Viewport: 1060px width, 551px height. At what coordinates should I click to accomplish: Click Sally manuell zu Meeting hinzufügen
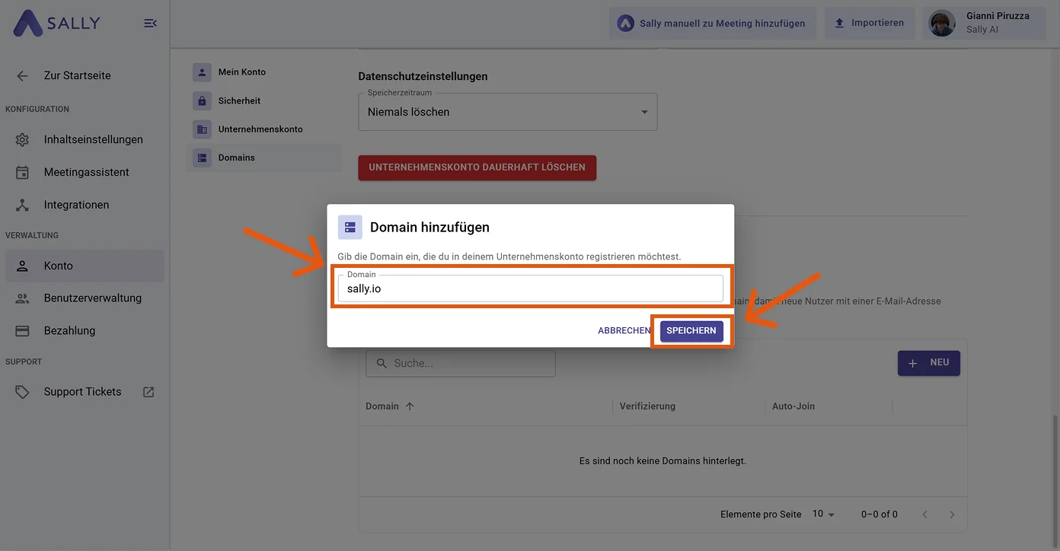tap(713, 24)
